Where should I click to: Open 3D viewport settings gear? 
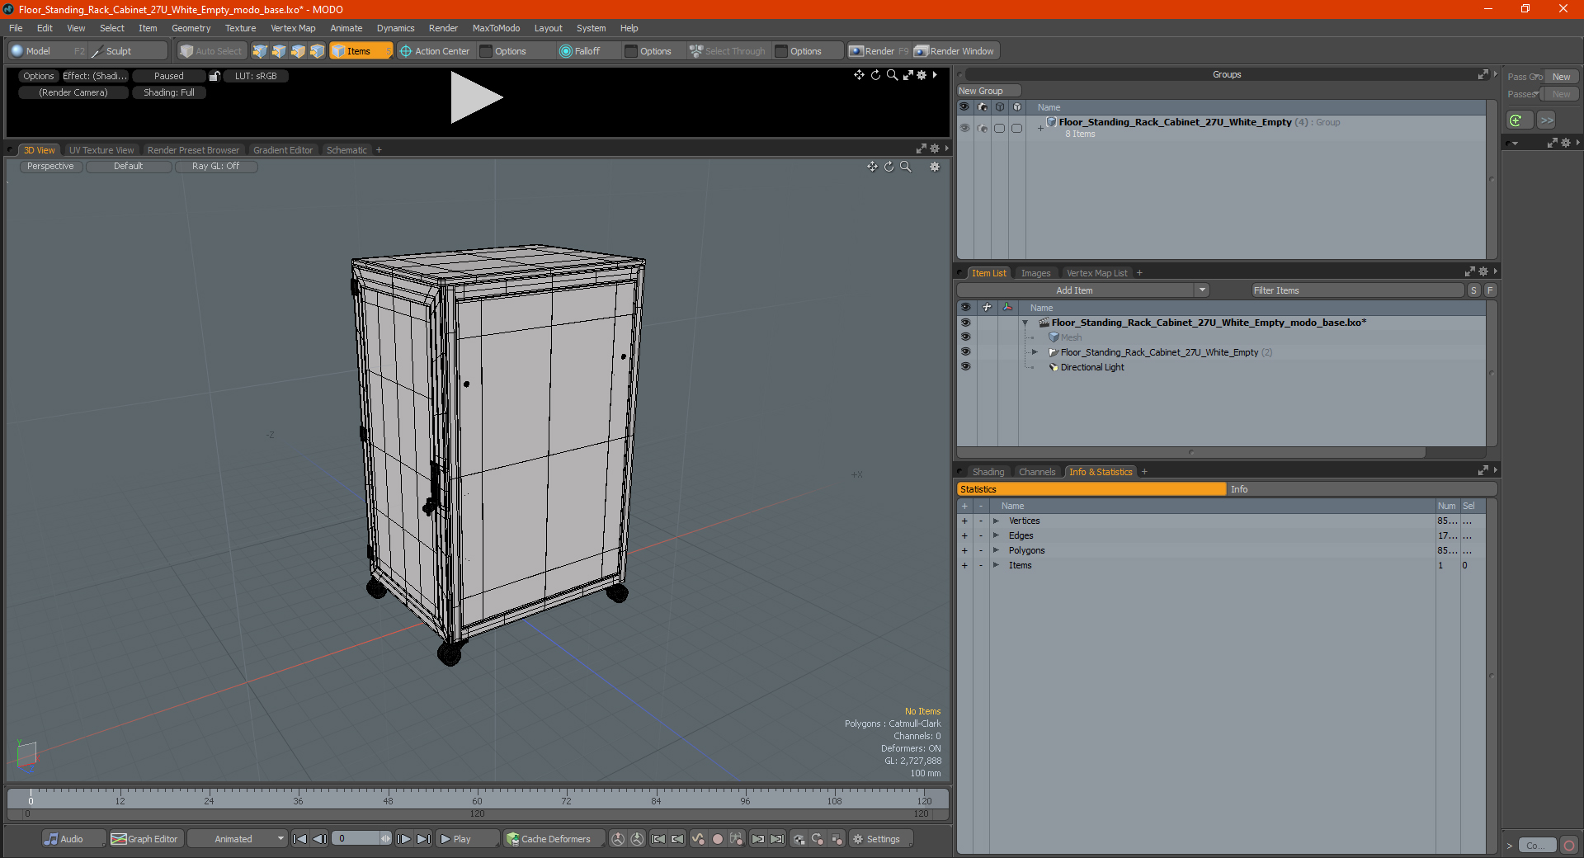[935, 167]
